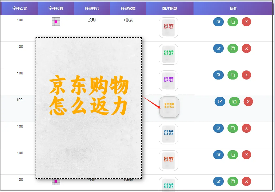Copy the row with blue-text thumbnail
Viewport: 275px width, 192px height.
pos(233,128)
